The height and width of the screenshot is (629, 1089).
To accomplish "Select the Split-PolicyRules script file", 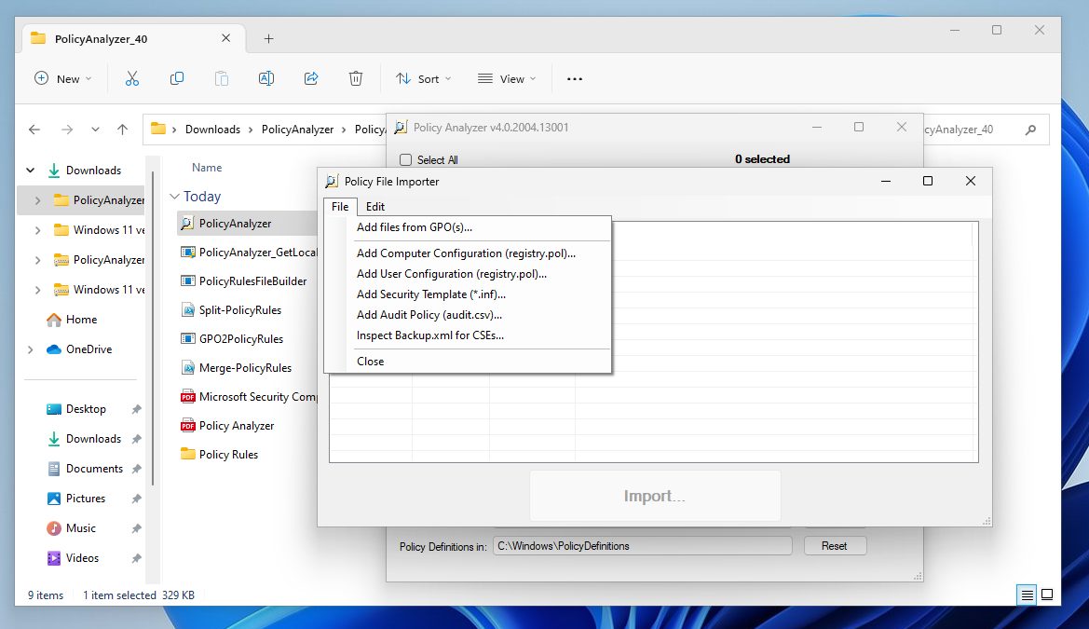I will click(x=231, y=310).
